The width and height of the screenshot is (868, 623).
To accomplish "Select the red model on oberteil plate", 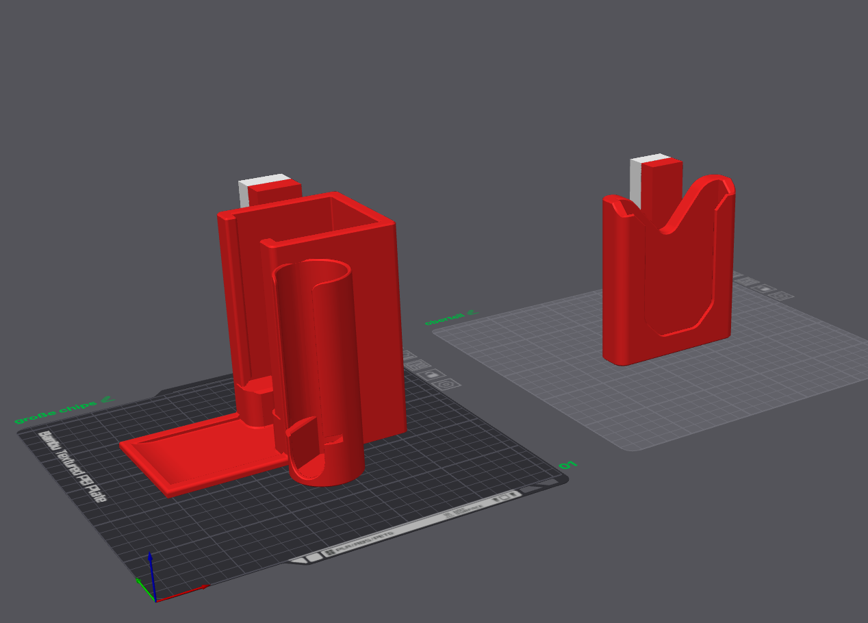I will pos(669,272).
